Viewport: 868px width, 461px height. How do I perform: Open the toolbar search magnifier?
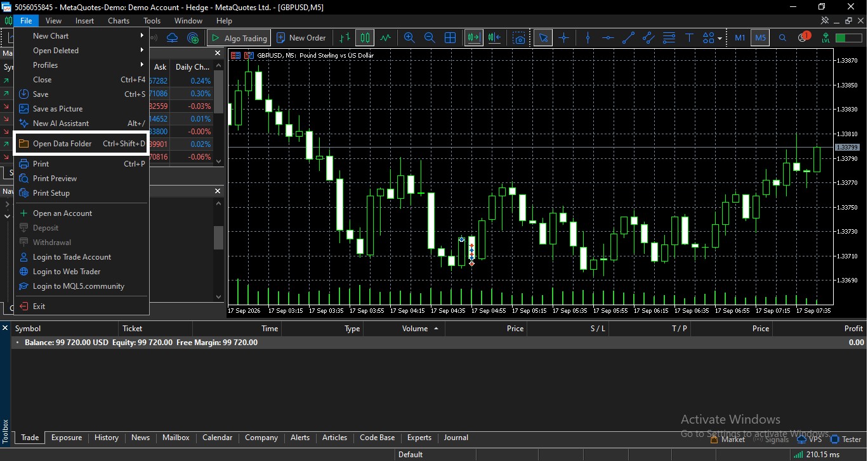pyautogui.click(x=782, y=38)
